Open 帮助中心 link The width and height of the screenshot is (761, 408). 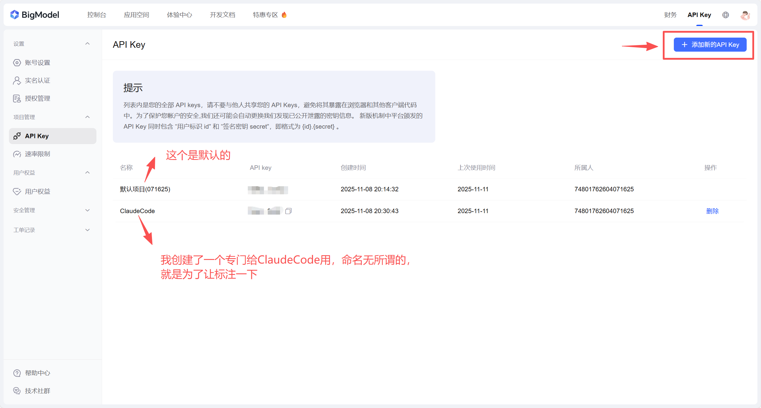click(x=38, y=373)
